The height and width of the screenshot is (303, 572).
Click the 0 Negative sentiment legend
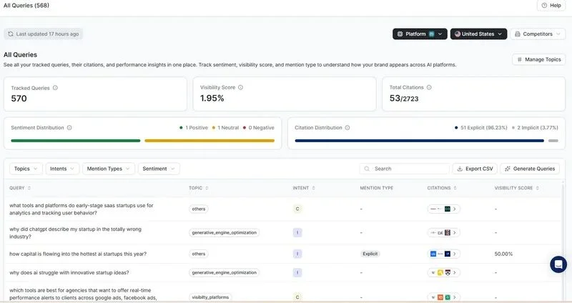258,128
